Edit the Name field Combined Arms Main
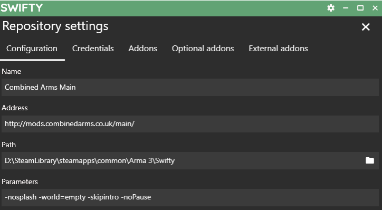Image resolution: width=382 pixels, height=210 pixels. (190, 87)
